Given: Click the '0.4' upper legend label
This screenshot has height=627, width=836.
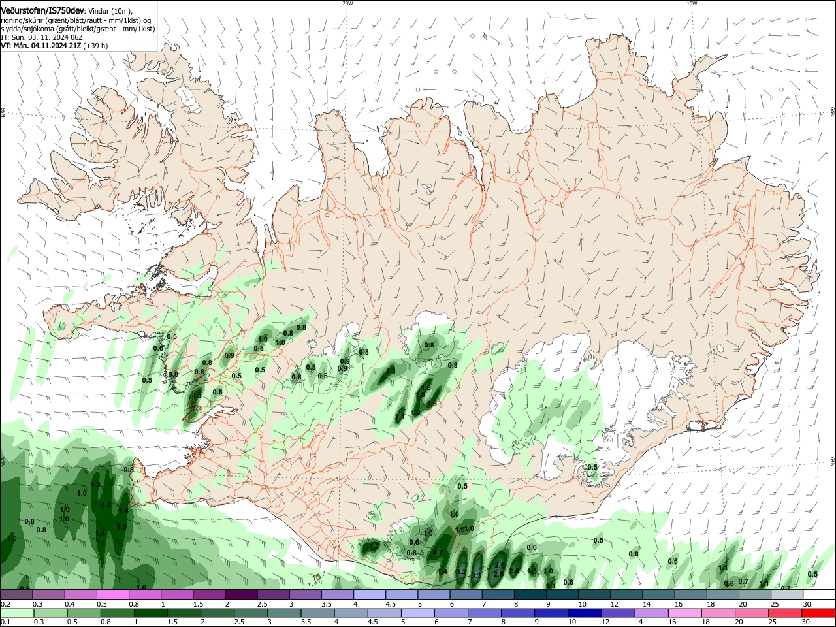Looking at the screenshot, I should pyautogui.click(x=70, y=604).
